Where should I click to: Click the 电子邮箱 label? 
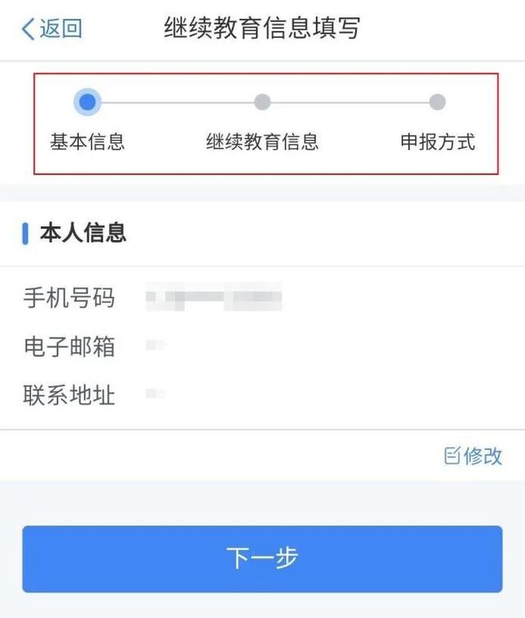tap(70, 347)
